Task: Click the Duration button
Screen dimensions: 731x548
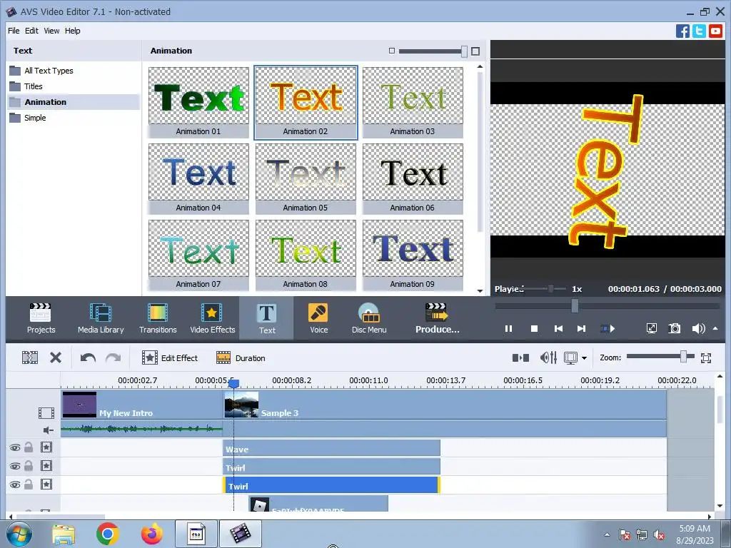Action: [241, 358]
